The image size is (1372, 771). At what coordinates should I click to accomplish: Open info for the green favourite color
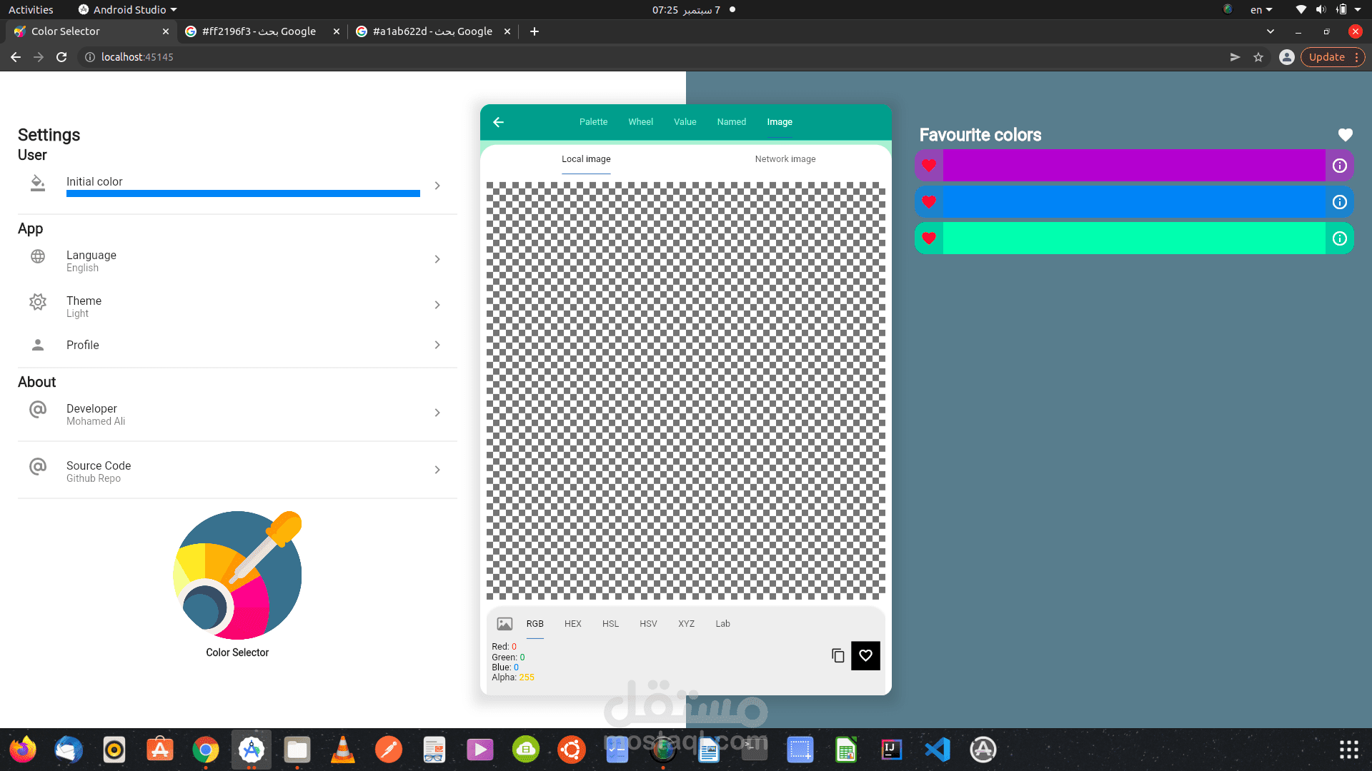point(1340,238)
